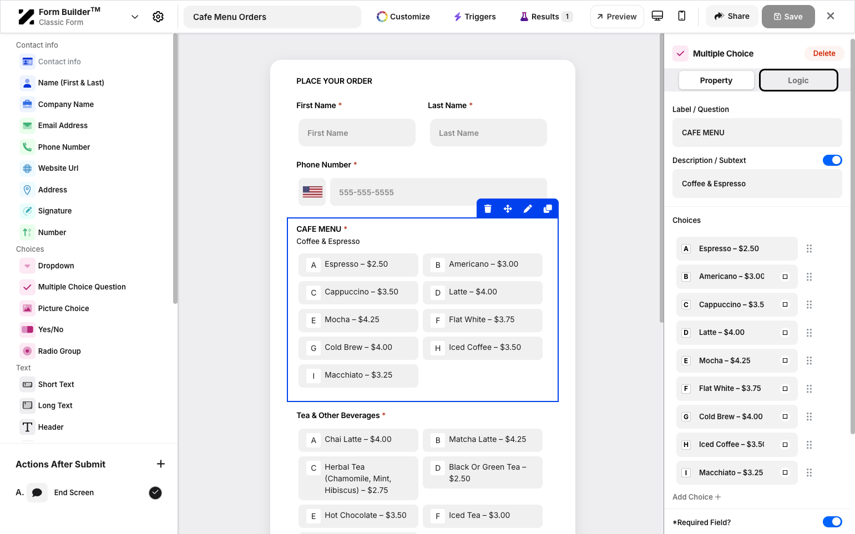The height and width of the screenshot is (534, 855).
Task: Click the Multiple Choice panel header icon
Action: pos(681,53)
